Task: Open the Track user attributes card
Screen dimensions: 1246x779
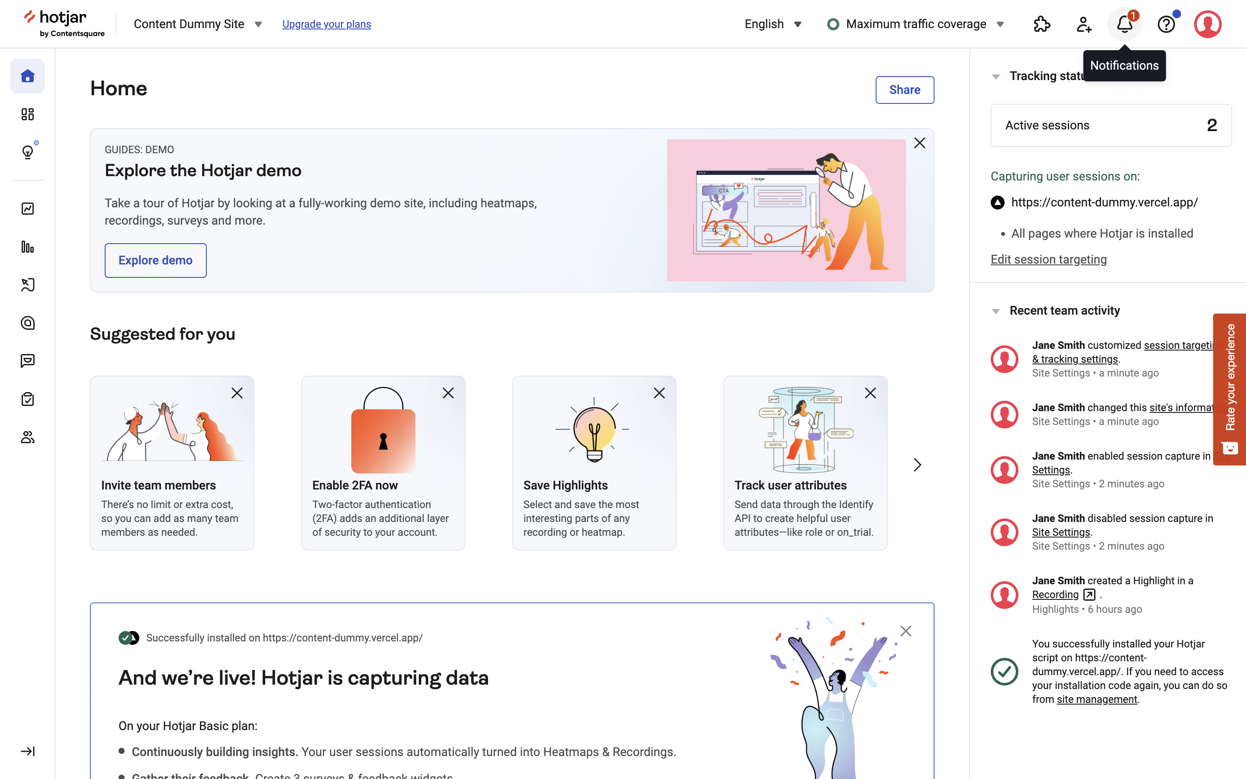Action: (x=805, y=463)
